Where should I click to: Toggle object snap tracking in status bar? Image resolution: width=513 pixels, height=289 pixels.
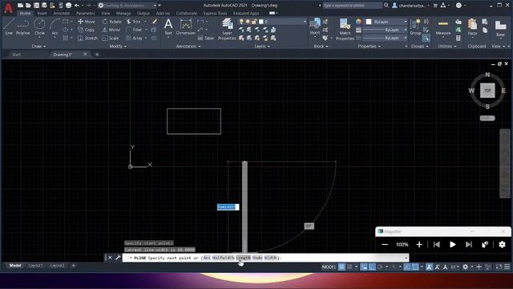(x=407, y=267)
